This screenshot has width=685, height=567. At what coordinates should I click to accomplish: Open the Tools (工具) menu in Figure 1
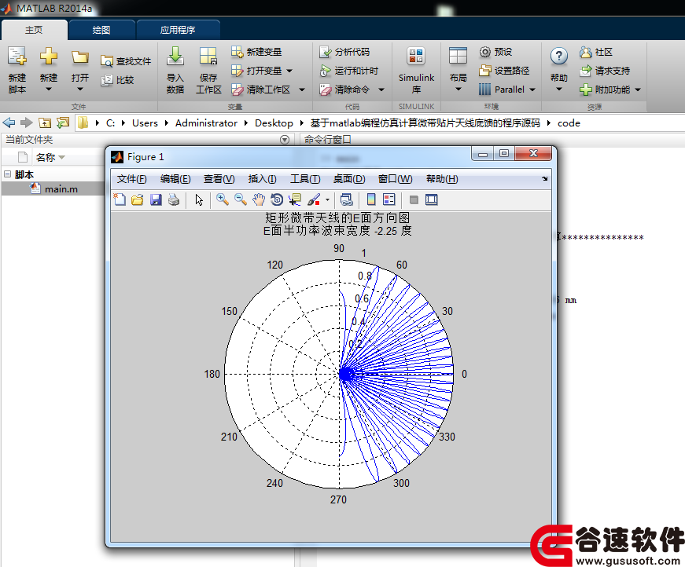[x=305, y=179]
